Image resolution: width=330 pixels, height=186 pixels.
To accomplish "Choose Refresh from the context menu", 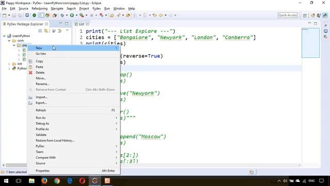I will coord(74,110).
